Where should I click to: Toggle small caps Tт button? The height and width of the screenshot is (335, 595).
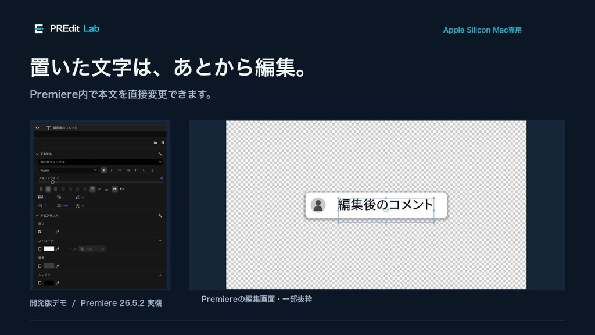(x=128, y=170)
